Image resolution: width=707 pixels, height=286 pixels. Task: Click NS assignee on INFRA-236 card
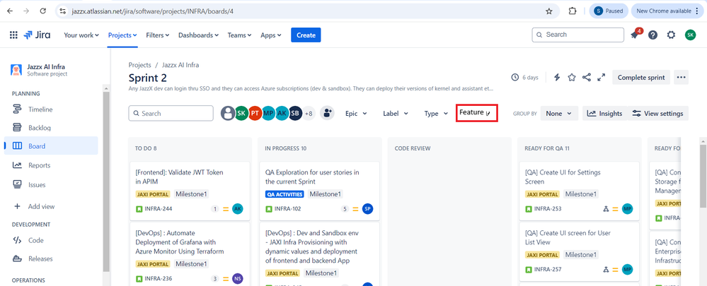(238, 278)
